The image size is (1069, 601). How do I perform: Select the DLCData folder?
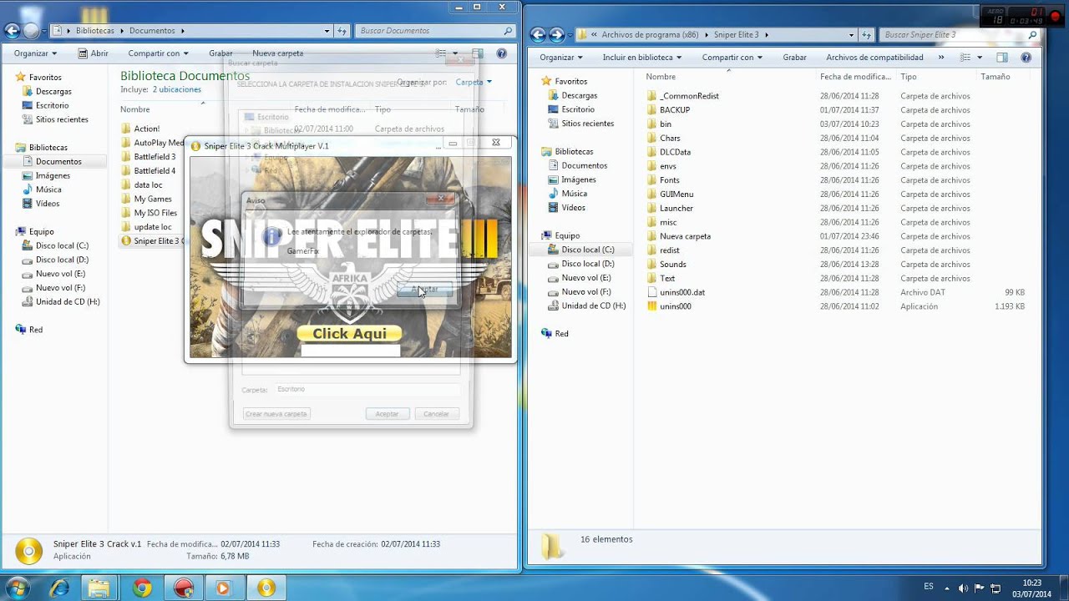pyautogui.click(x=675, y=152)
